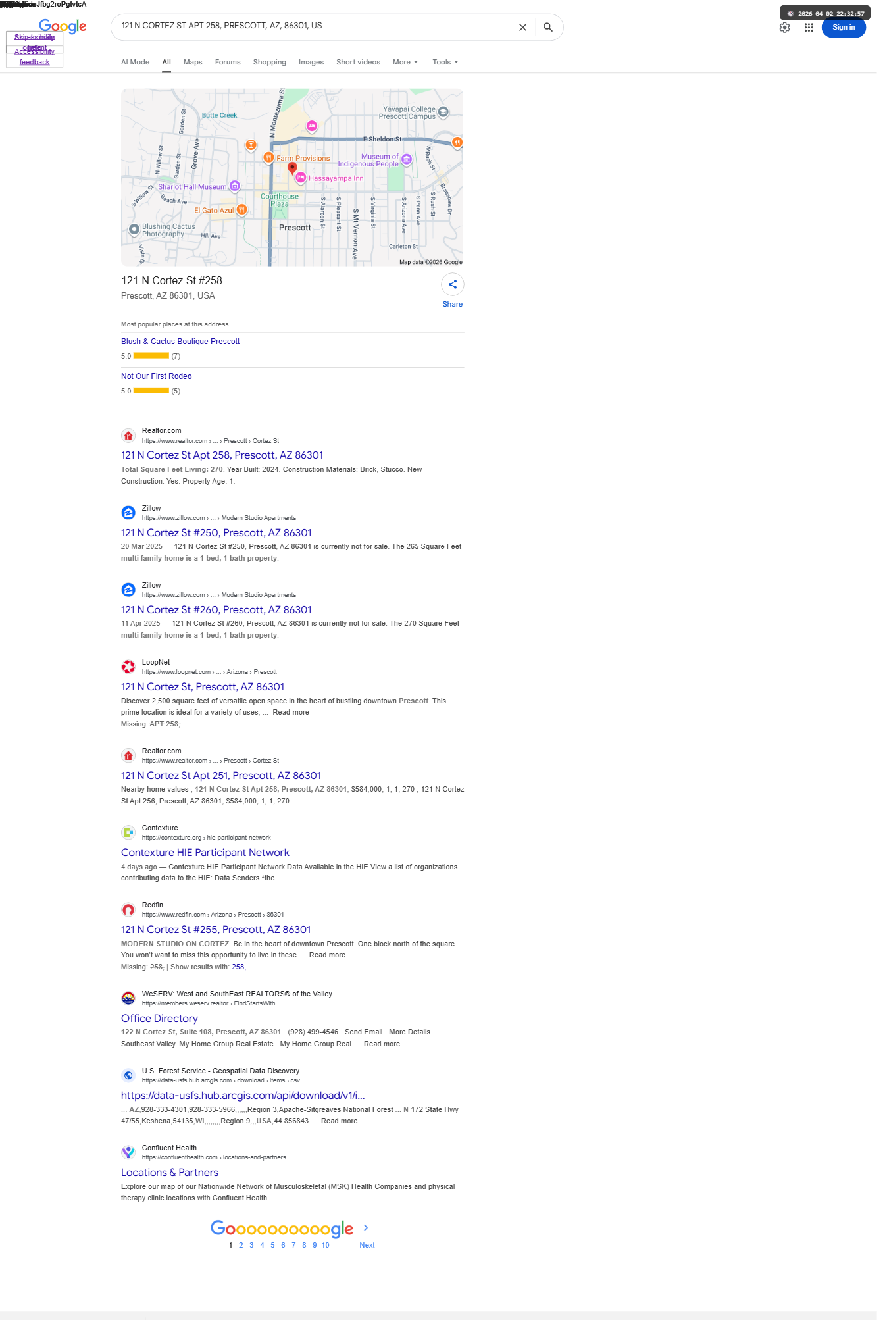Screen dimensions: 887x1320
Task: Open Zillow 121 N Cortez St #250 result
Action: click(x=216, y=533)
